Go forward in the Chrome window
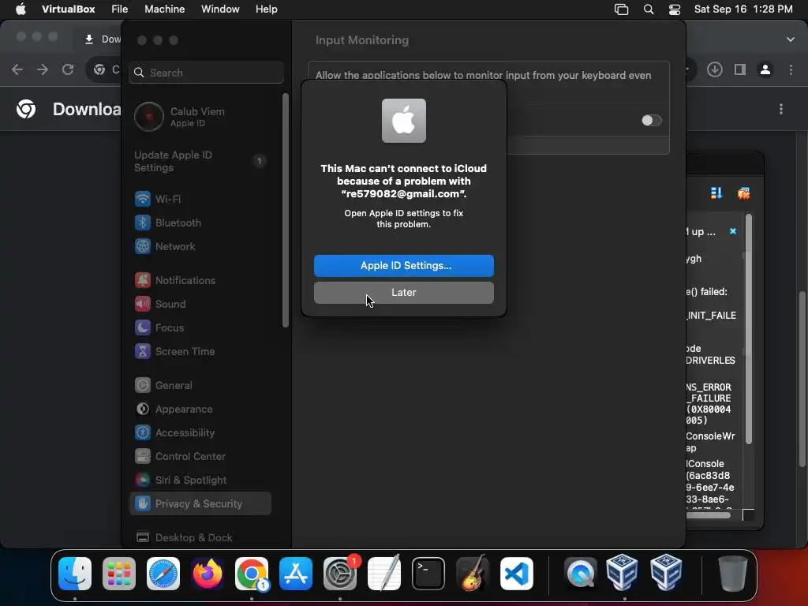 [43, 69]
